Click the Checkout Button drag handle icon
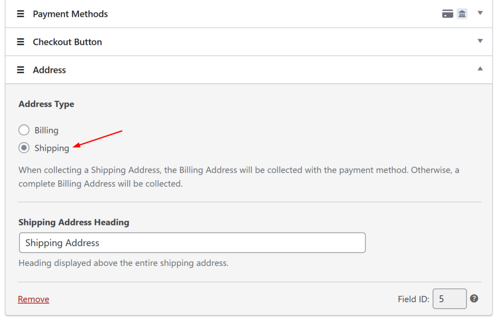The image size is (499, 323). 20,42
